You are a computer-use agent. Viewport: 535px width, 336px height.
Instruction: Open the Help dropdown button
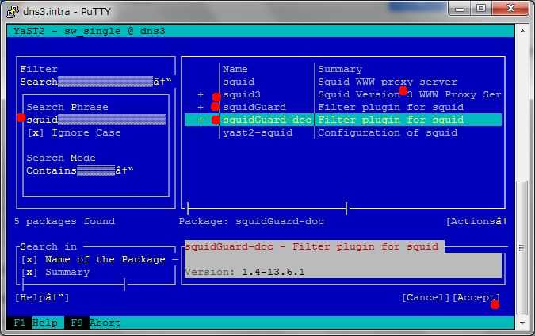point(42,297)
